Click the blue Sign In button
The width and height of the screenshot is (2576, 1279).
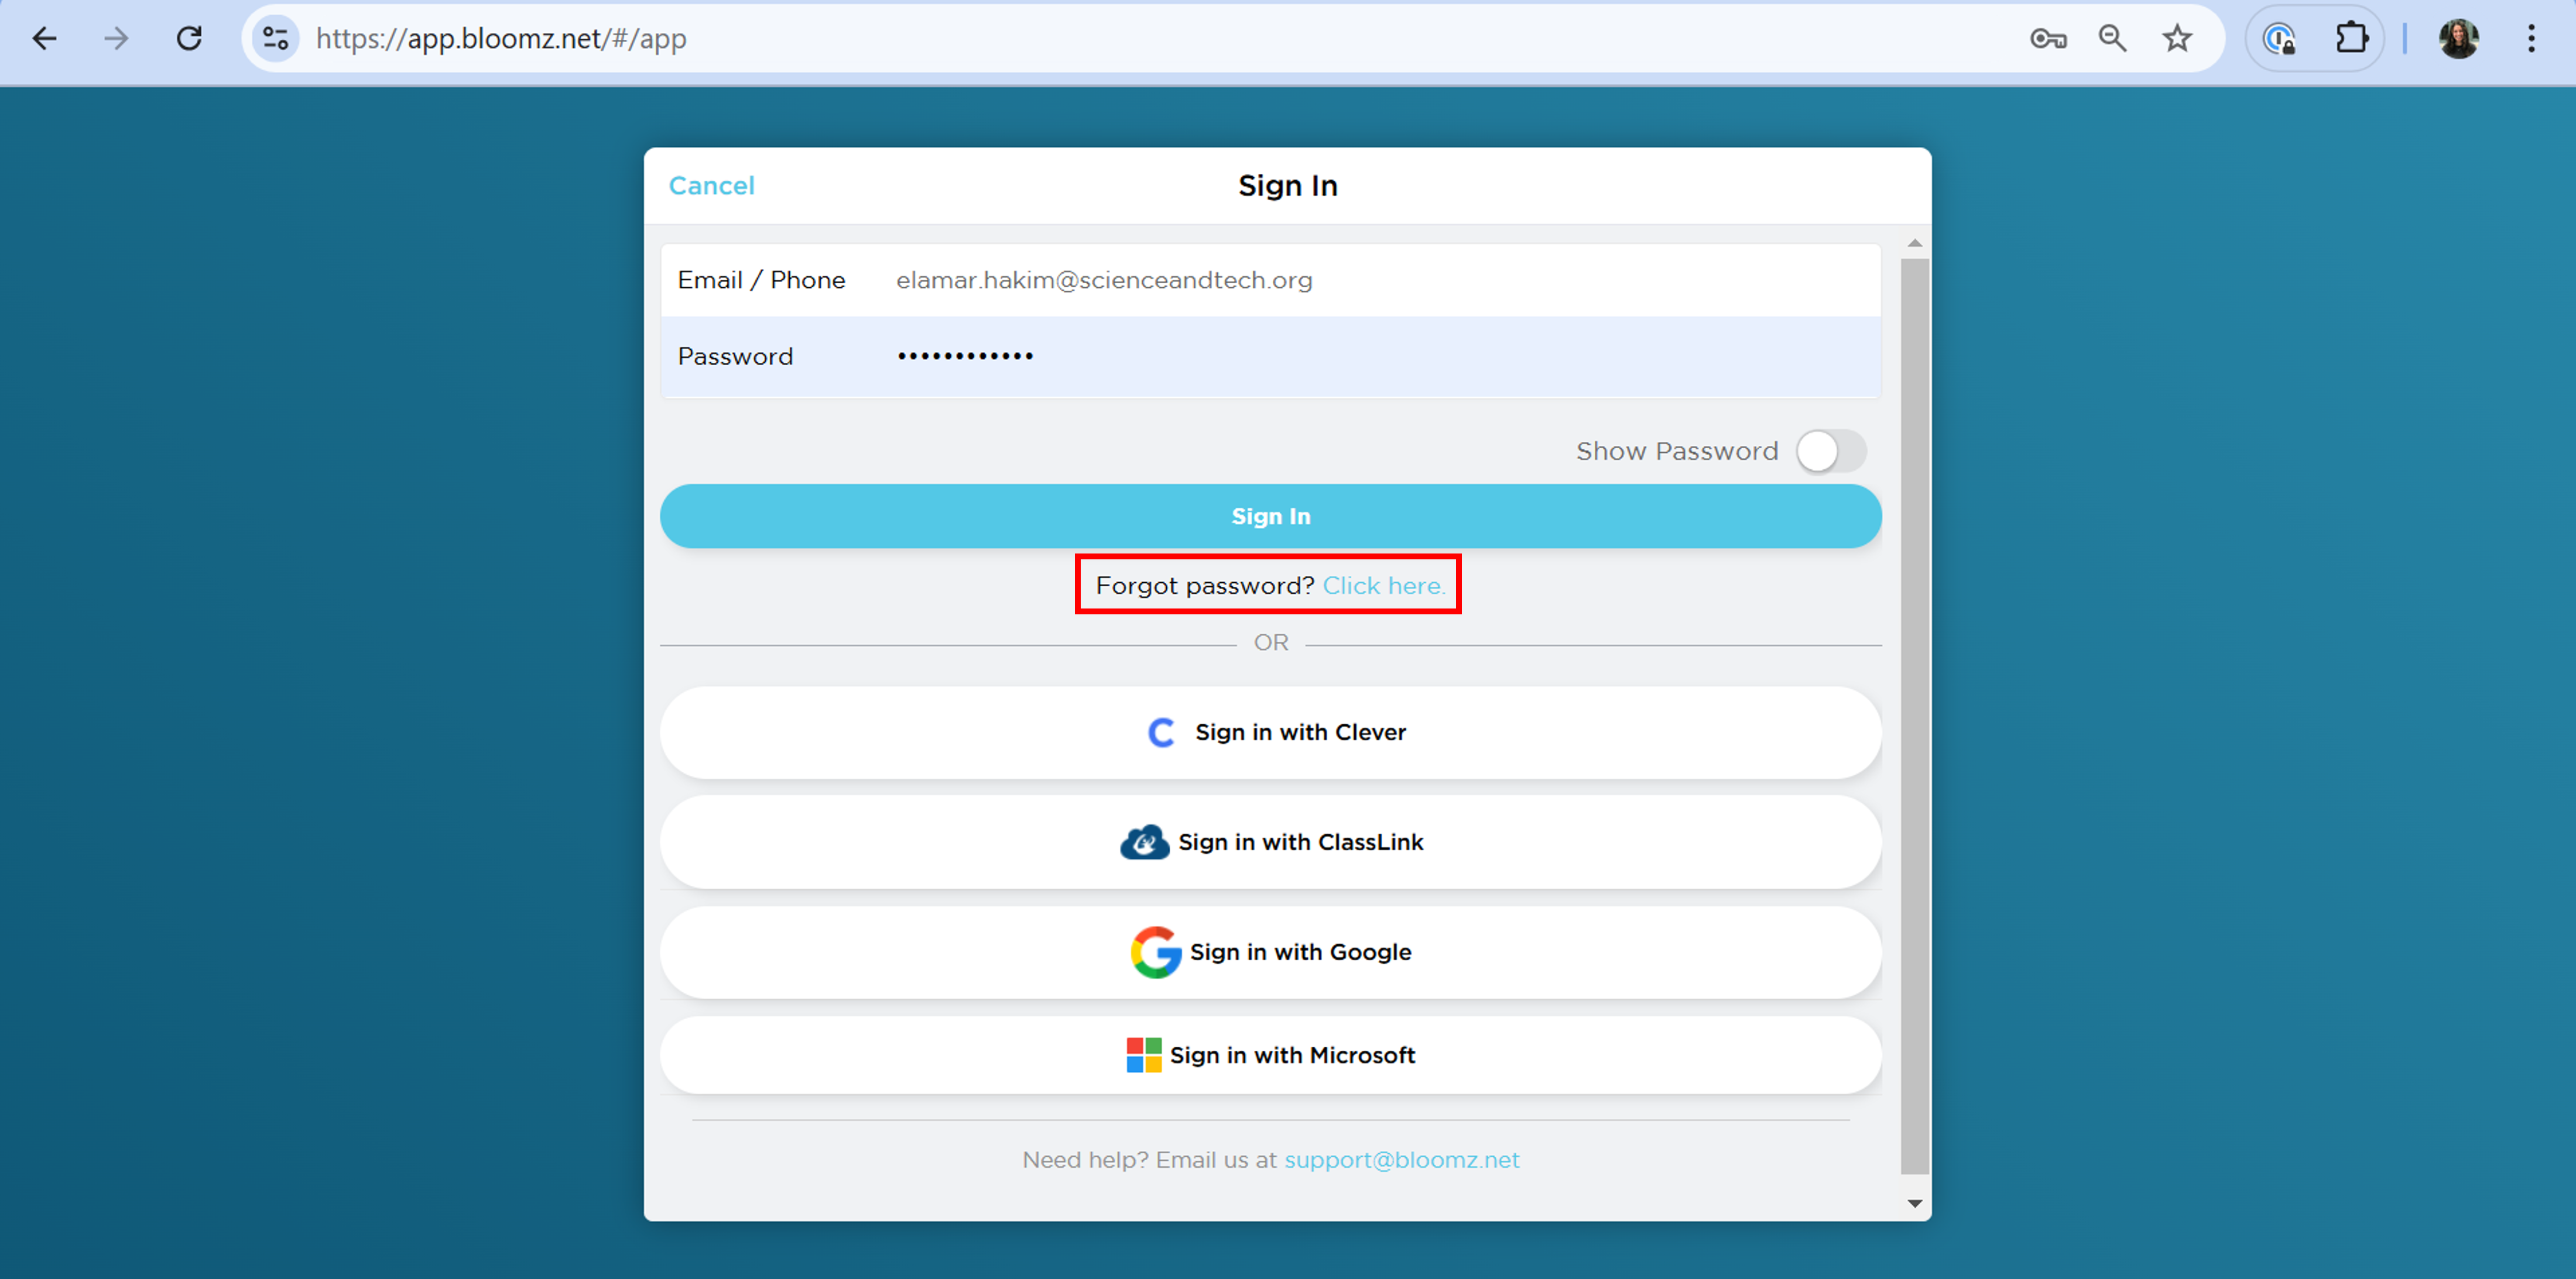point(1270,515)
